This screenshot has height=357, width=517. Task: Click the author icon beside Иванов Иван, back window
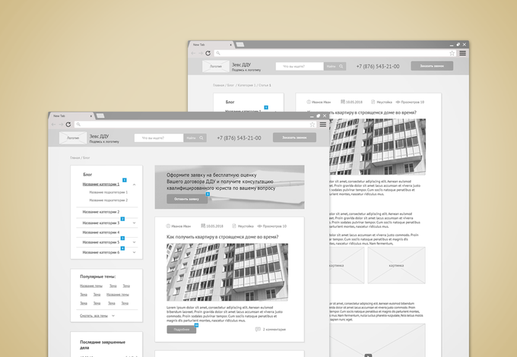[309, 102]
